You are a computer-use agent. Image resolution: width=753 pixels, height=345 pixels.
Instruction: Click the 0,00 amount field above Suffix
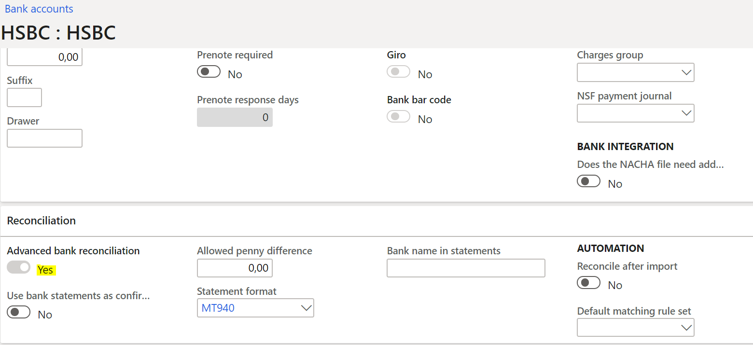(x=44, y=57)
